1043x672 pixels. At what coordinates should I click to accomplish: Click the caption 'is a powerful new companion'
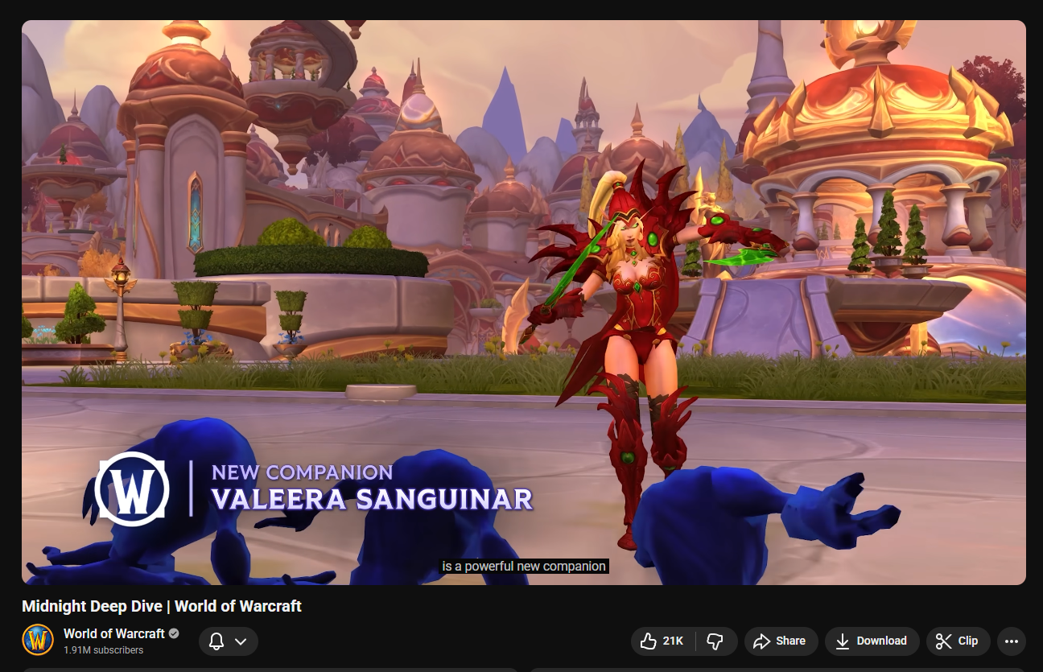[524, 567]
